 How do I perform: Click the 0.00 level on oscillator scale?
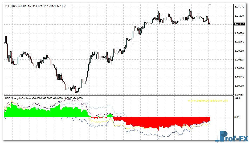point(237,117)
